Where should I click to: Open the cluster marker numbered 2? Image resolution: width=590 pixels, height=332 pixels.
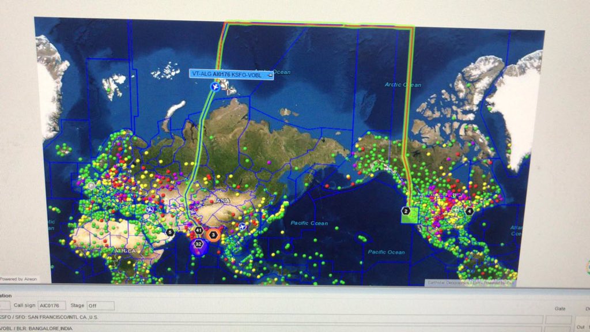click(406, 211)
